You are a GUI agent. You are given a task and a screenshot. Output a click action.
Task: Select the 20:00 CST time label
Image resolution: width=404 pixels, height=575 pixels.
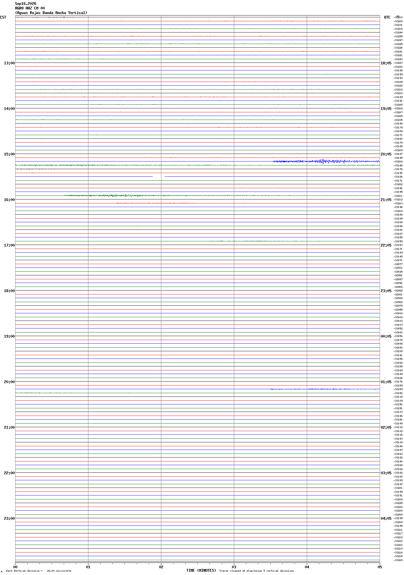[9, 382]
